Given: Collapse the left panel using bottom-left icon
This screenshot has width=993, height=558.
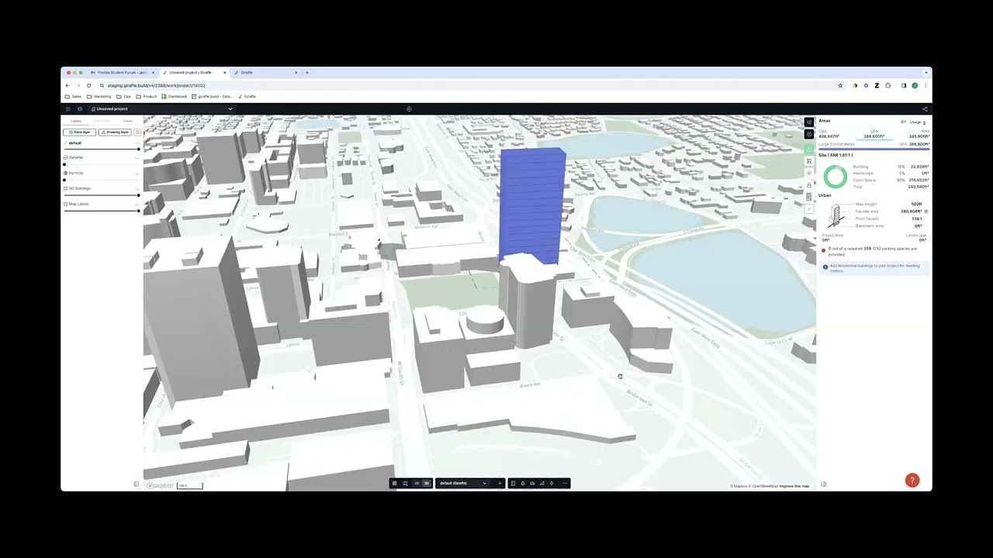Looking at the screenshot, I should point(136,484).
